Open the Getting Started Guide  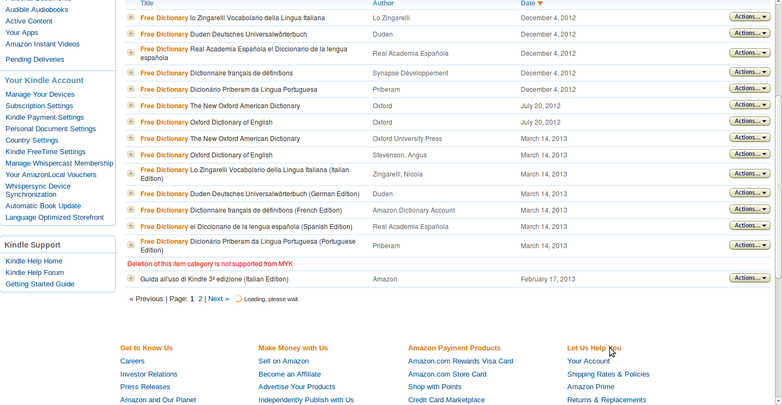pyautogui.click(x=40, y=284)
